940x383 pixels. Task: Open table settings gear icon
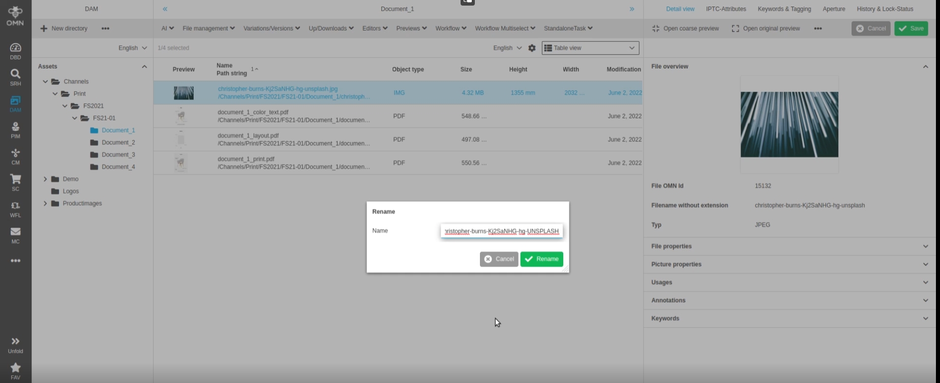point(532,48)
